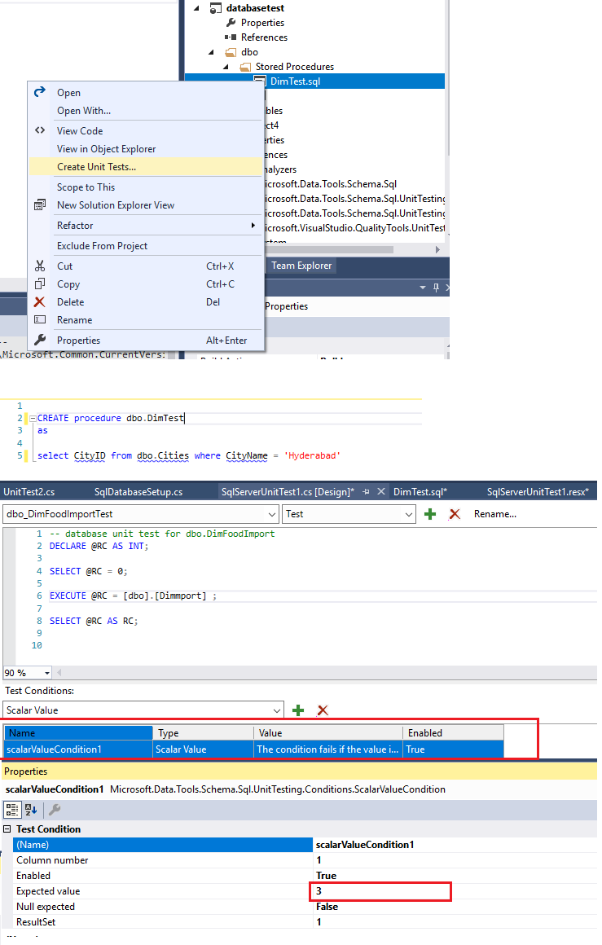
Task: Open the dbo_DimFoodImportTest dropdown
Action: (272, 514)
